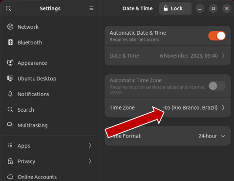Select Ubuntu Desktop in sidebar
This screenshot has height=181, width=234.
(x=50, y=79)
